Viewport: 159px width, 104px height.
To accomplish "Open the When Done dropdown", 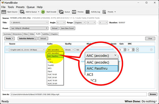I will [149, 101].
